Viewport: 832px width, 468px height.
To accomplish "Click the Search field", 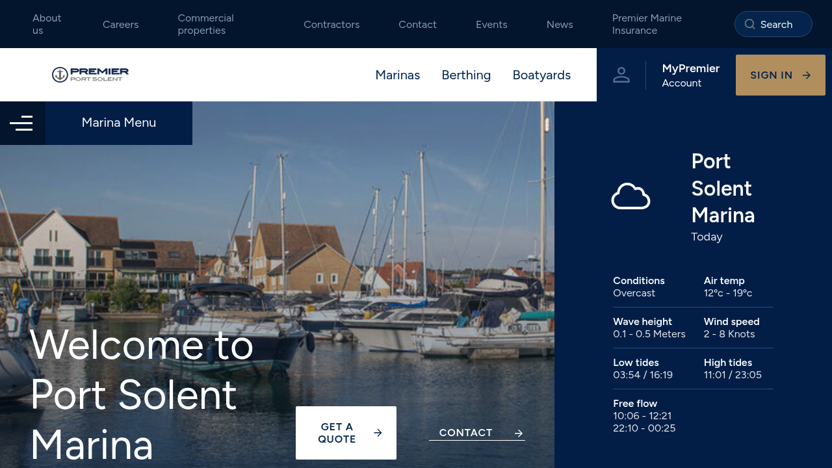I will point(773,24).
